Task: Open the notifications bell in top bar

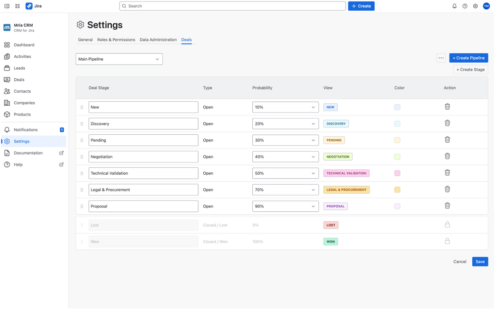Action: (454, 6)
